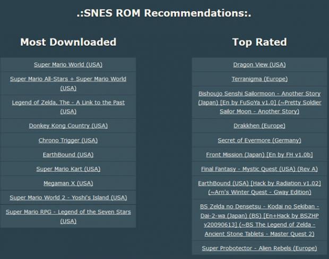Click Drakkhen (Europe) link
The height and width of the screenshot is (259, 329).
pyautogui.click(x=259, y=126)
